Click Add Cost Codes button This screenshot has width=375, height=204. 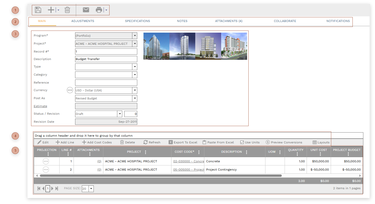(97, 142)
